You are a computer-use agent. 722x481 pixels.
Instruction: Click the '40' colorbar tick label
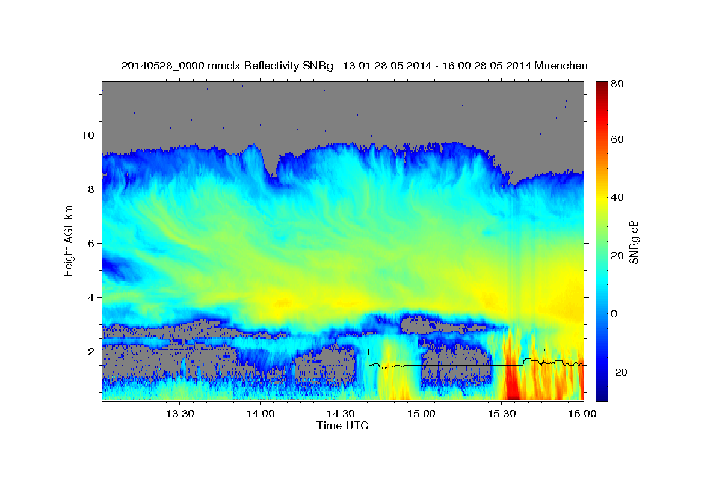click(x=616, y=197)
